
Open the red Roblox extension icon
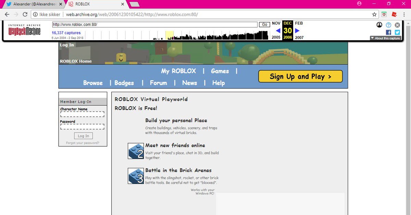394,14
